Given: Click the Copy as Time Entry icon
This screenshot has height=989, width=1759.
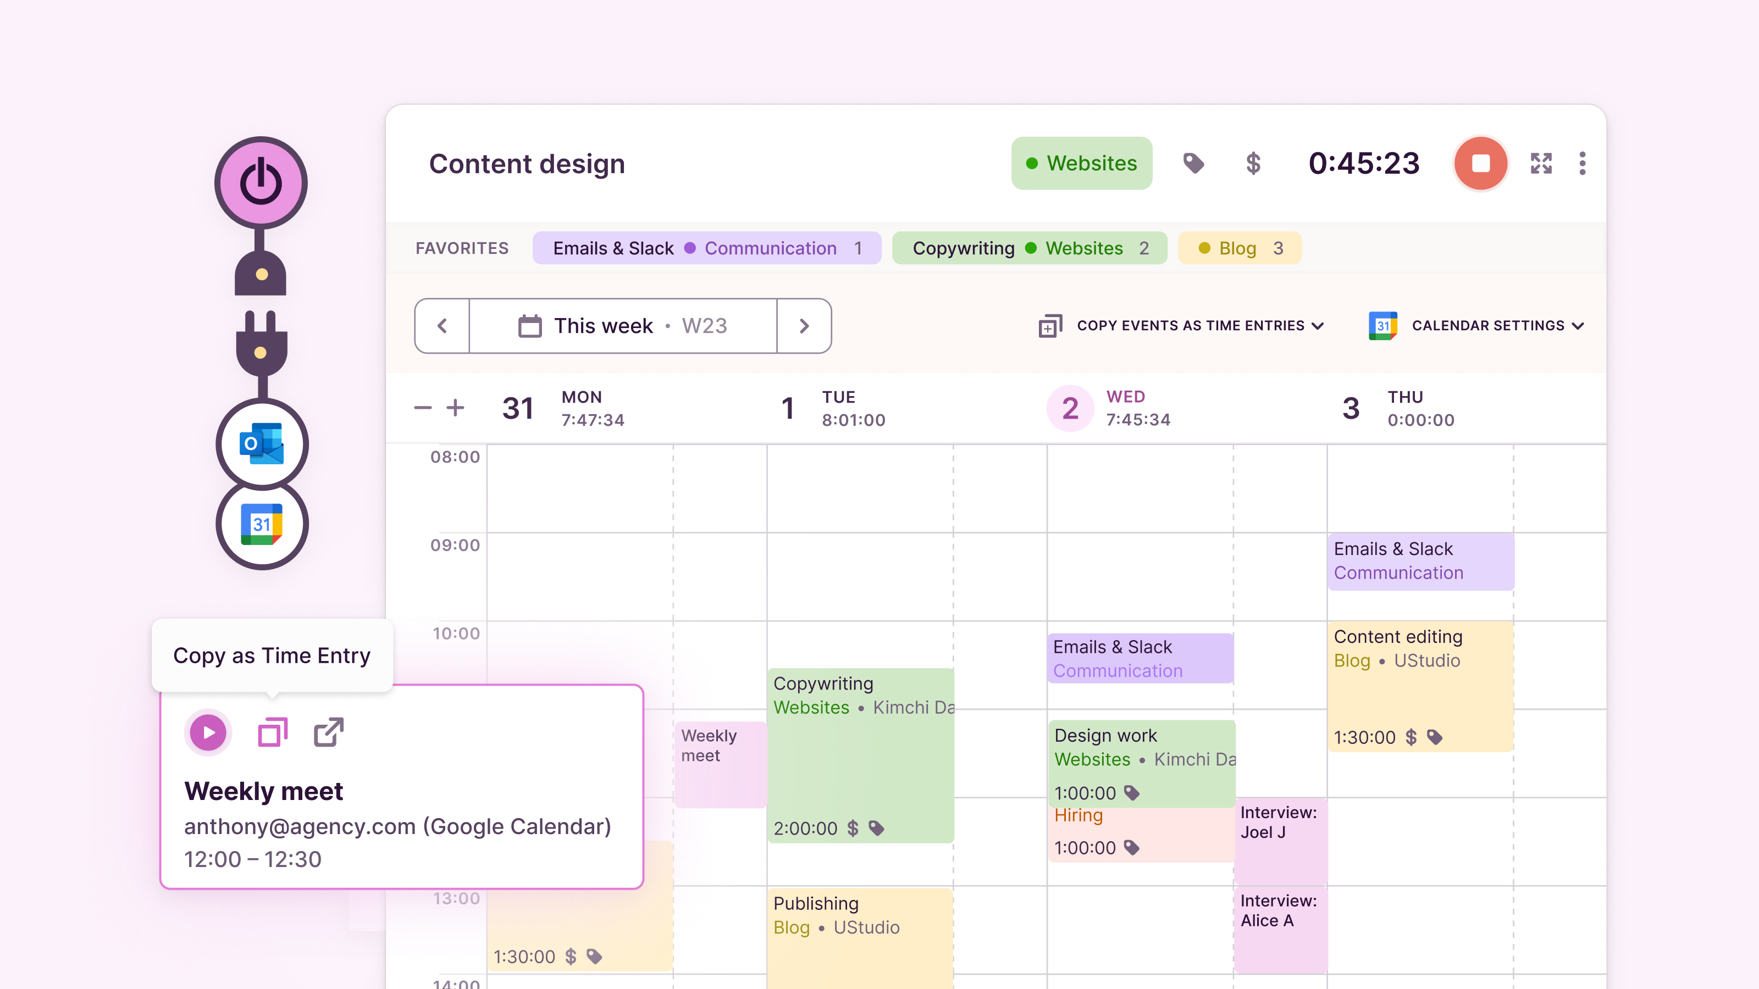Looking at the screenshot, I should 273,732.
